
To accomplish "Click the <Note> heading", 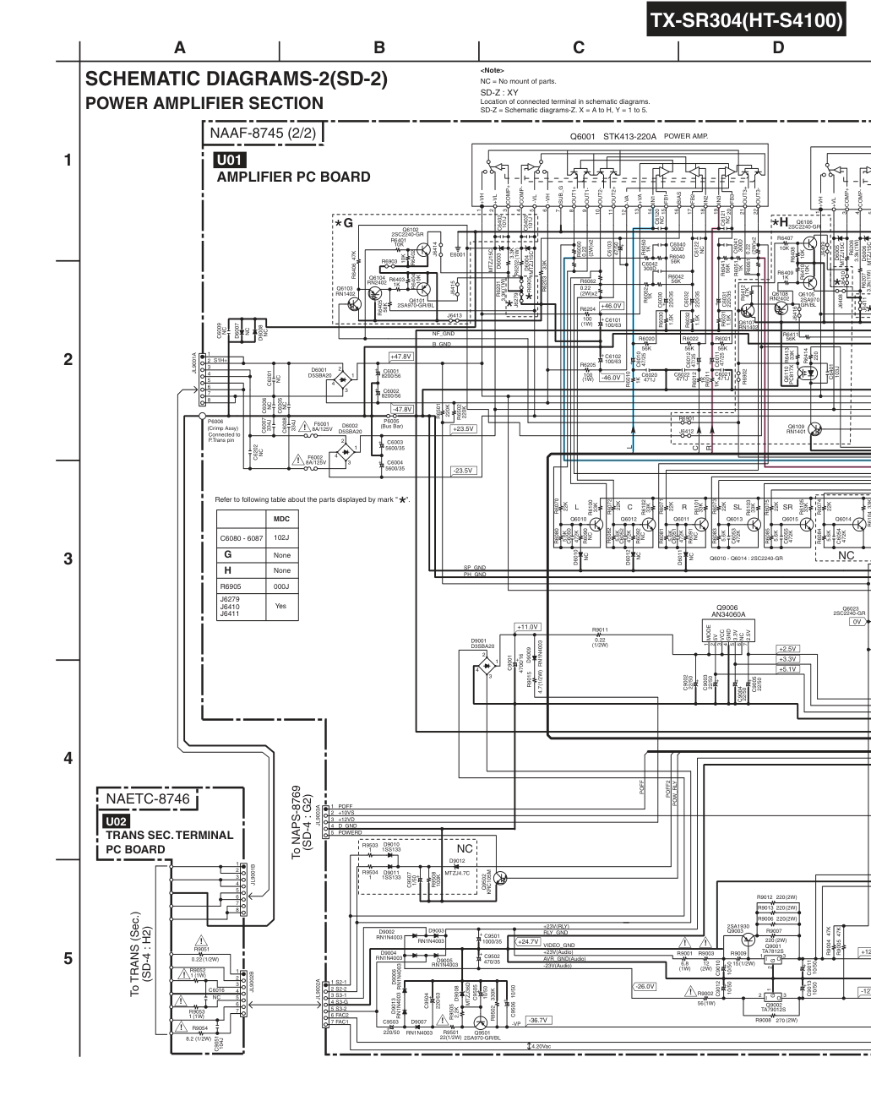I will [492, 71].
